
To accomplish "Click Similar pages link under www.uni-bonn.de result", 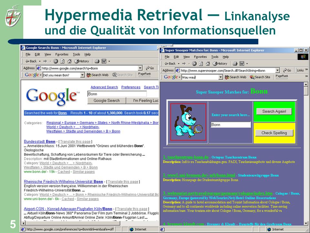I will 88,199.
